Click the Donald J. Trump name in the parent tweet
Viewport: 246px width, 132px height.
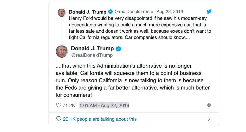pyautogui.click(x=88, y=12)
